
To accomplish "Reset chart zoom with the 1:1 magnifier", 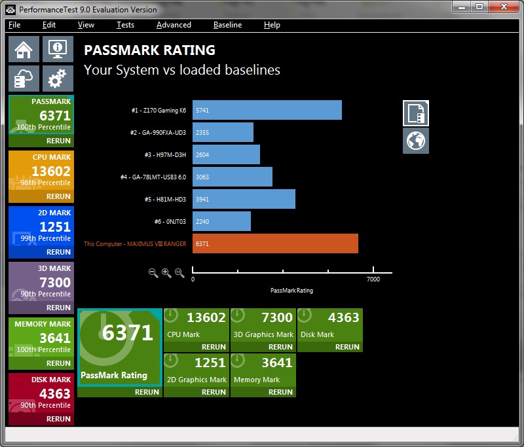I will tap(179, 273).
